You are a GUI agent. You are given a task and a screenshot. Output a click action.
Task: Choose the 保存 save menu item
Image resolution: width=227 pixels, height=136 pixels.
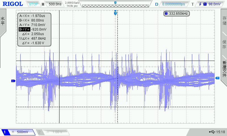(x=224, y=44)
